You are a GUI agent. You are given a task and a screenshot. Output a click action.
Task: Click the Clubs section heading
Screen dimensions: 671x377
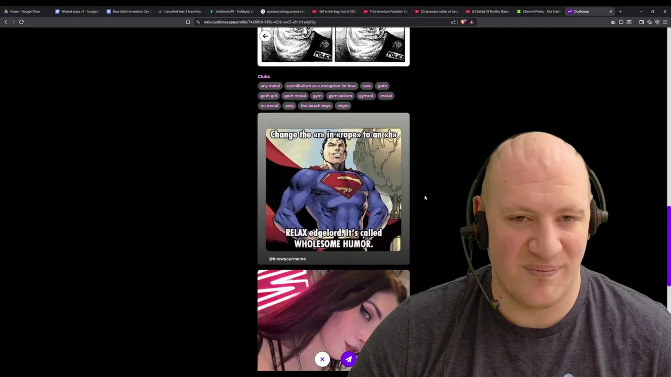pos(264,76)
